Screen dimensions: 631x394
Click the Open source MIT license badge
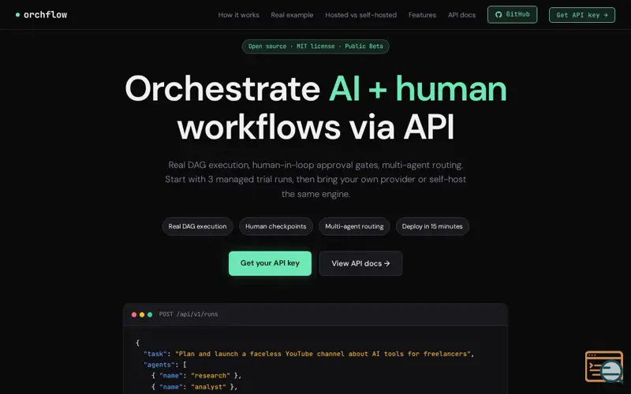pyautogui.click(x=315, y=46)
